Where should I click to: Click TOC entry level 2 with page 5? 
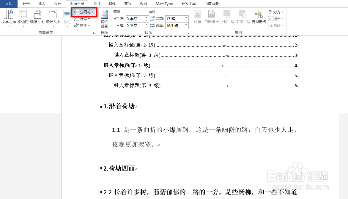pos(204,76)
